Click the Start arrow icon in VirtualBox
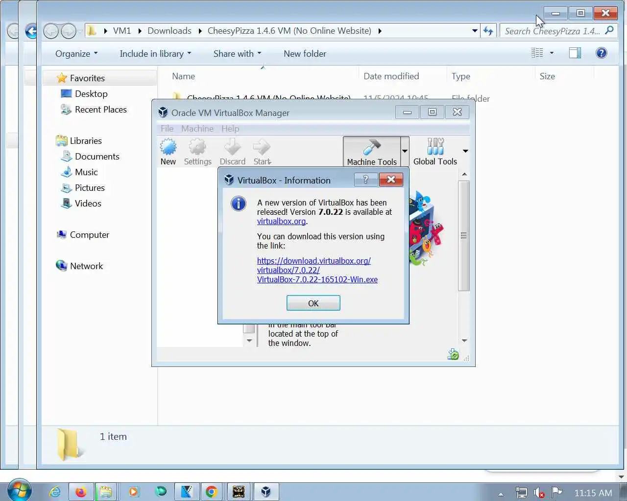 tap(262, 152)
